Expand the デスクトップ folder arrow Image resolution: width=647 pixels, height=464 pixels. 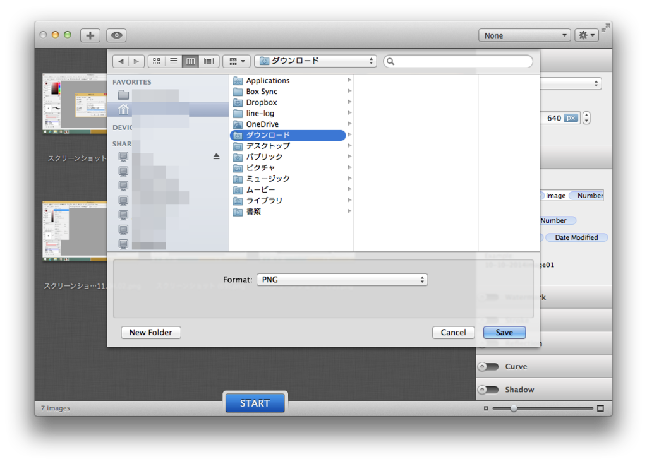(349, 146)
